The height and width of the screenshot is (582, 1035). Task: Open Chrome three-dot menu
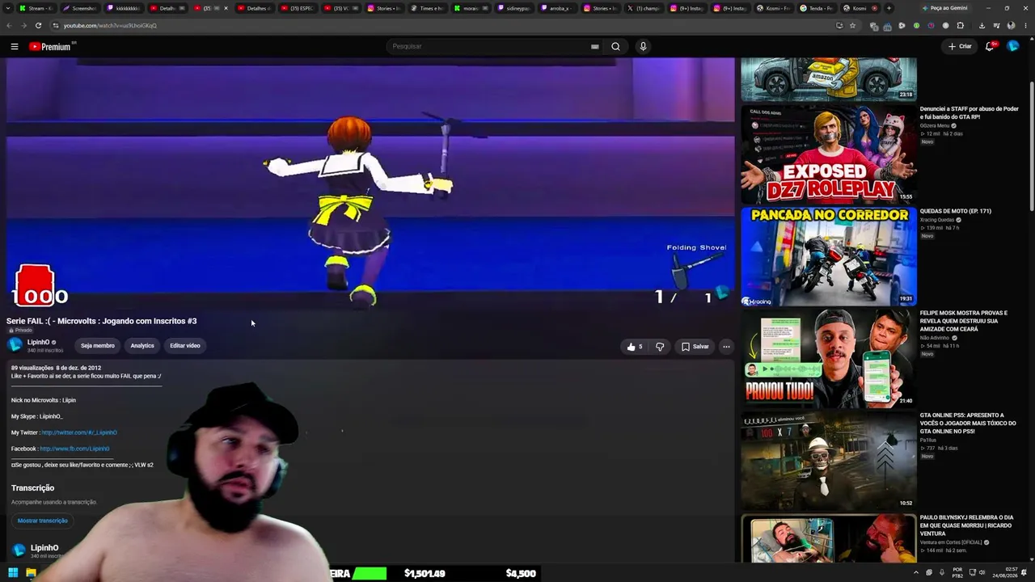pyautogui.click(x=1025, y=25)
